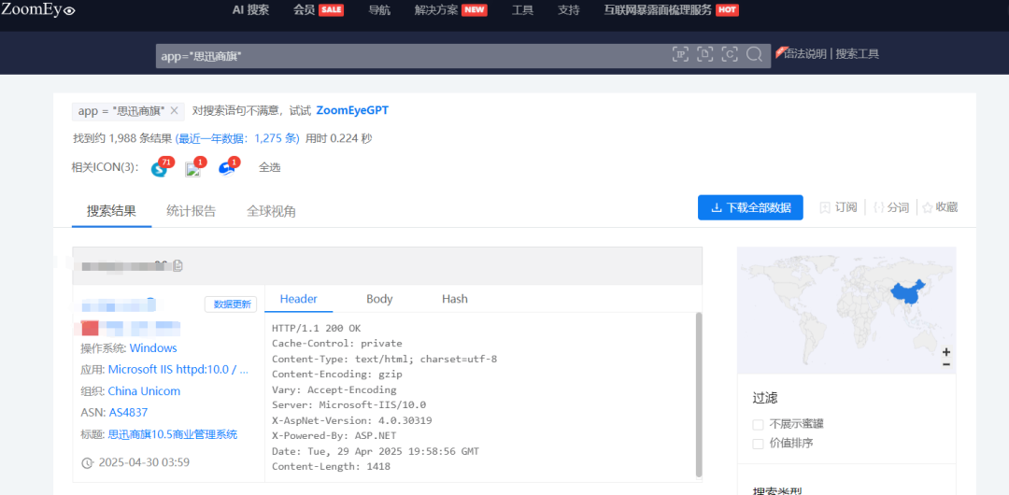The image size is (1009, 495).
Task: Open 工具 menu item
Action: point(522,9)
